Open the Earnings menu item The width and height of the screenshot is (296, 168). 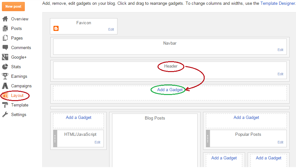point(19,76)
